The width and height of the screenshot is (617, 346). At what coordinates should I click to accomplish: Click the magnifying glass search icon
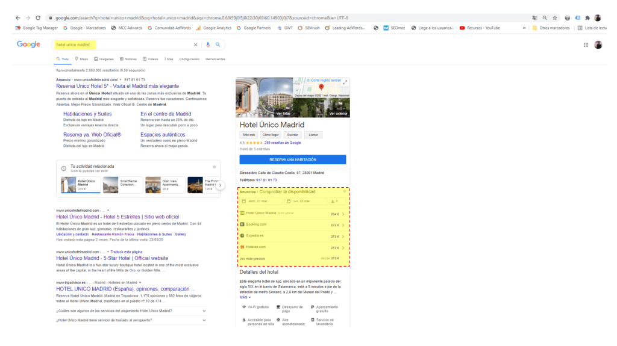[x=218, y=45]
